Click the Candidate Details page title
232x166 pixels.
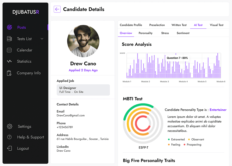(x=84, y=9)
